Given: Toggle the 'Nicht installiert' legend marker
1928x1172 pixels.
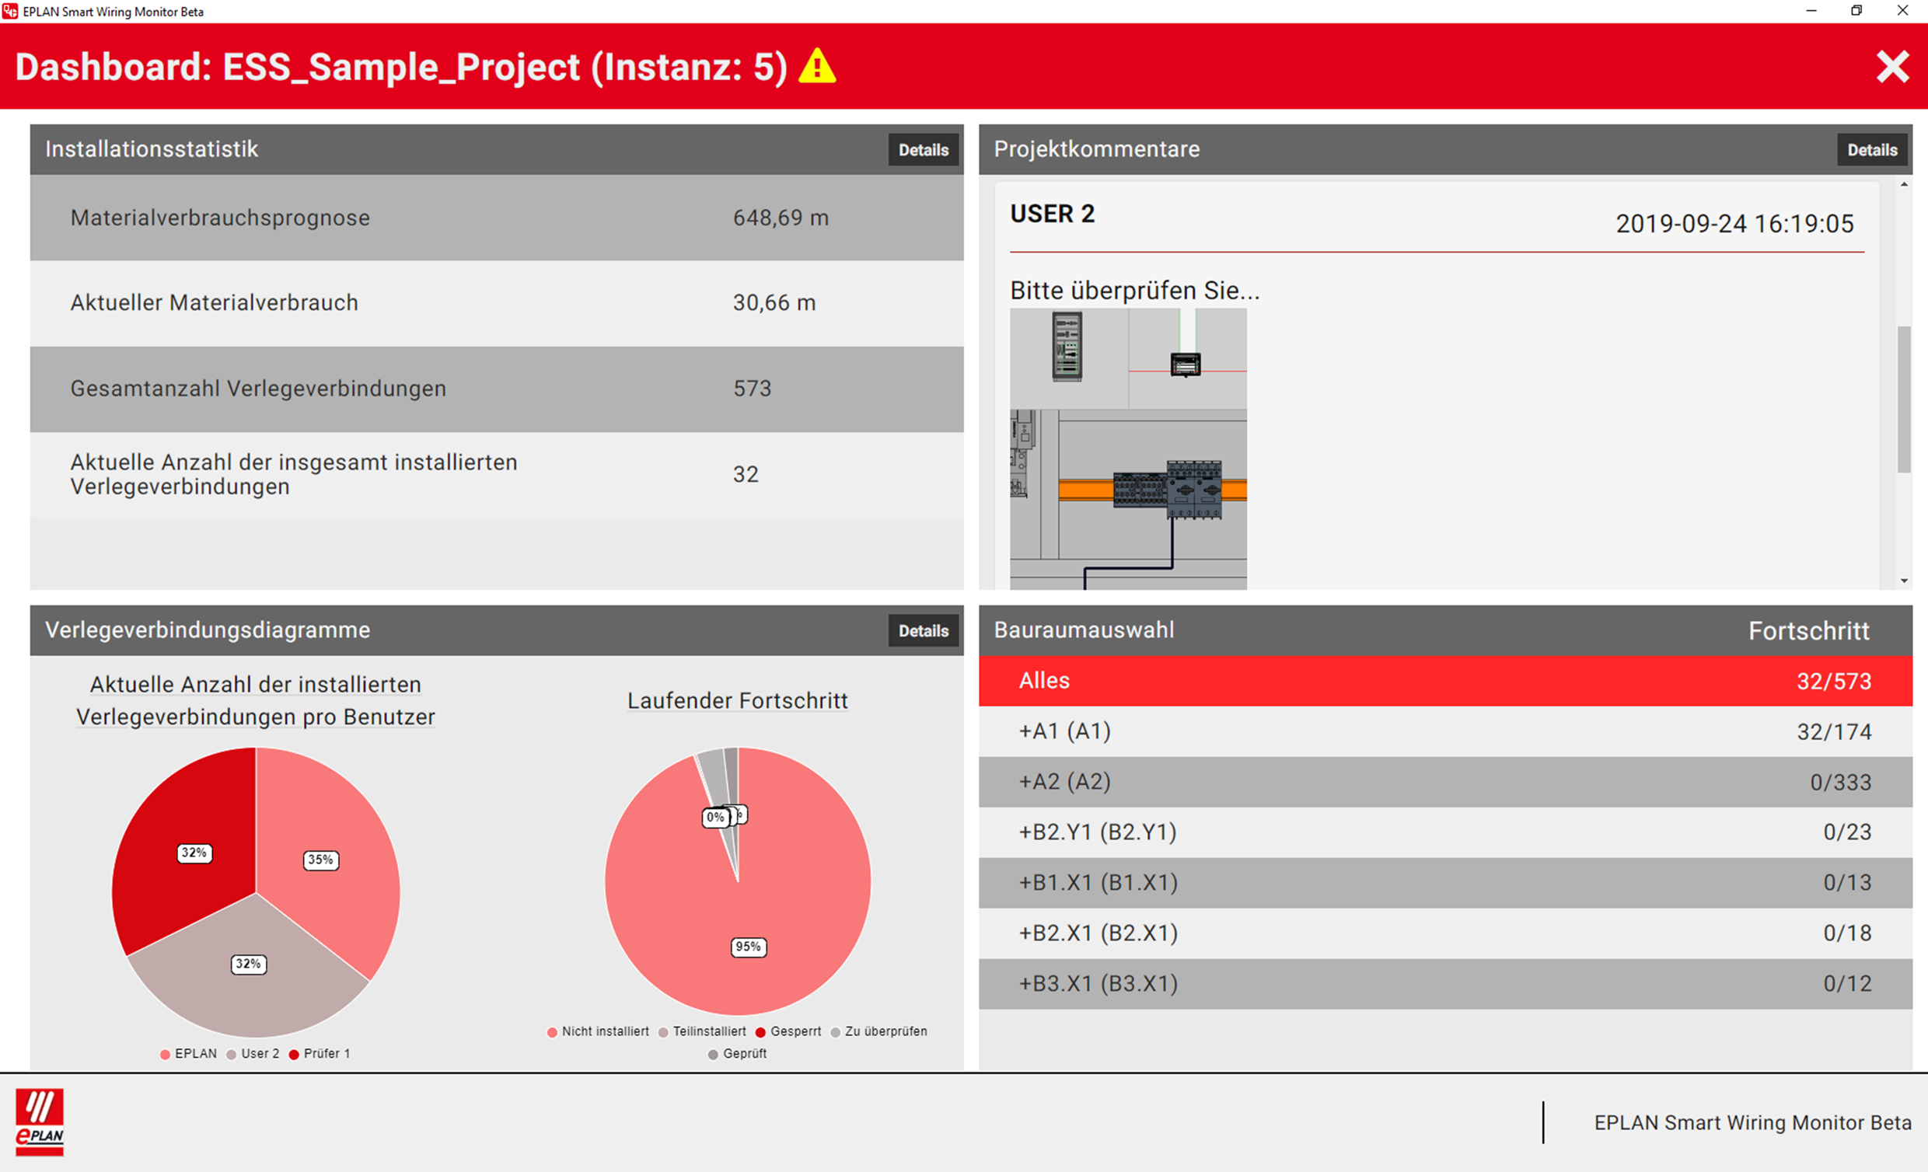Looking at the screenshot, I should point(553,1032).
